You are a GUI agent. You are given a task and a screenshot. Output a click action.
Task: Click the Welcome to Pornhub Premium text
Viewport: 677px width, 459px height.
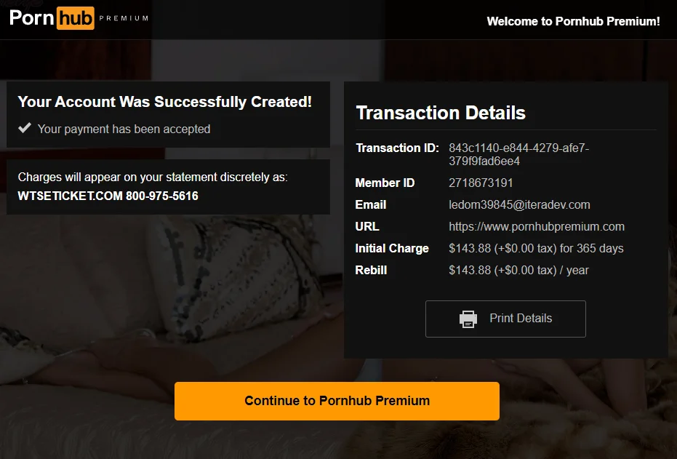pos(573,21)
